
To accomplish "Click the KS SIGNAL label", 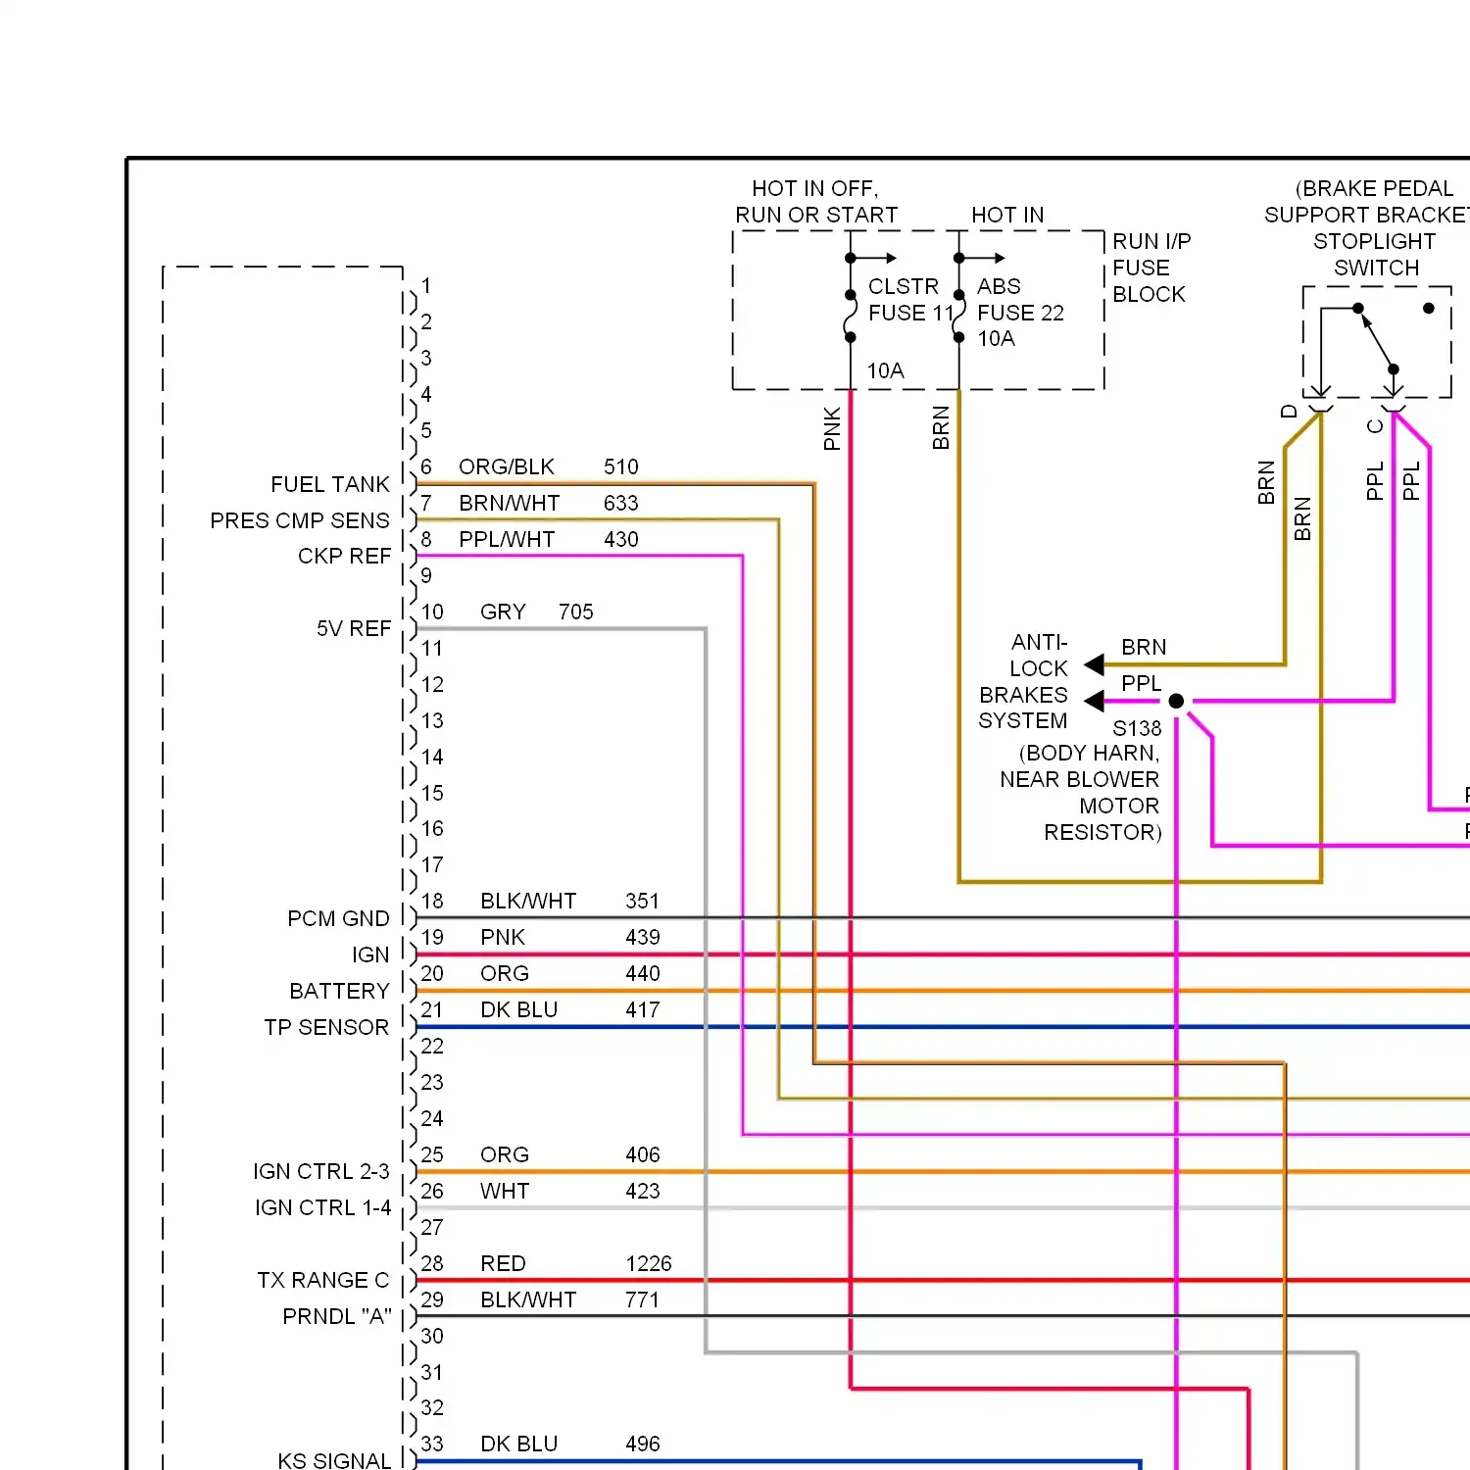I will [x=334, y=1460].
